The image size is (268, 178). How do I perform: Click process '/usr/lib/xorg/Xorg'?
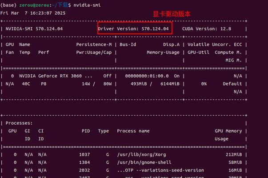point(141,154)
